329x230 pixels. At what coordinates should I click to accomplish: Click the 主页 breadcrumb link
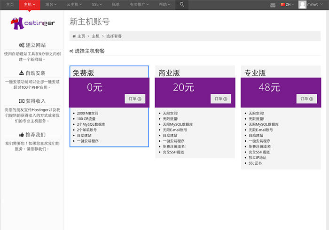[81, 36]
